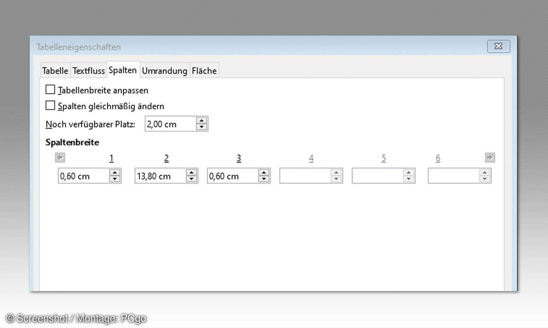Click the right column-scroll arrow icon
Screen dimensions: 548x328
(490, 158)
